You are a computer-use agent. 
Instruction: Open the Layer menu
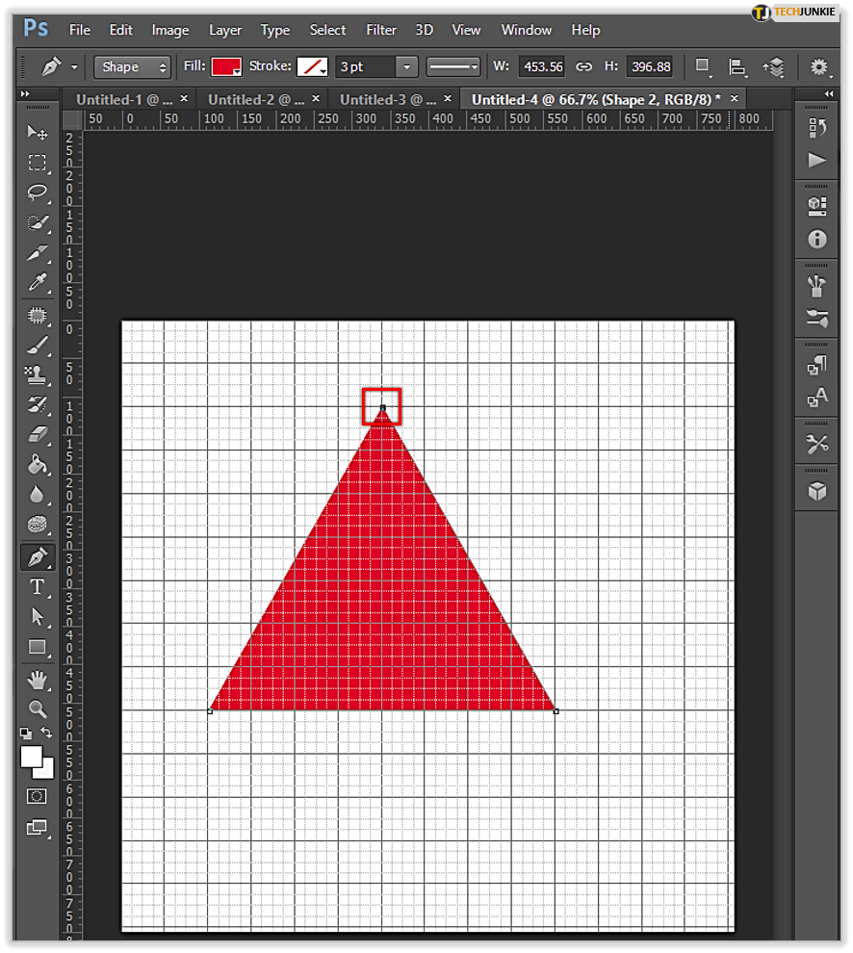[x=225, y=30]
